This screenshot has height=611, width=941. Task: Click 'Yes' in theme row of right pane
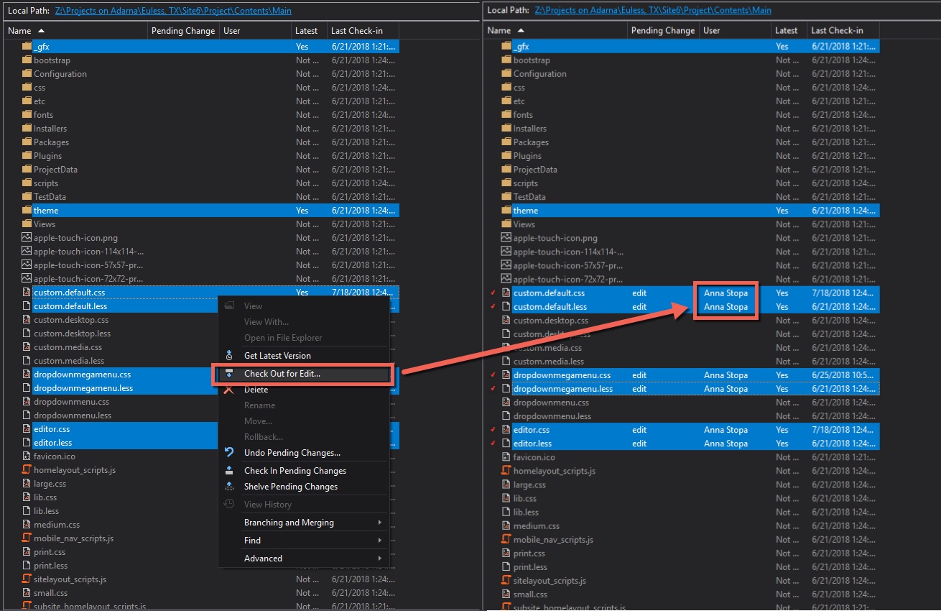782,211
